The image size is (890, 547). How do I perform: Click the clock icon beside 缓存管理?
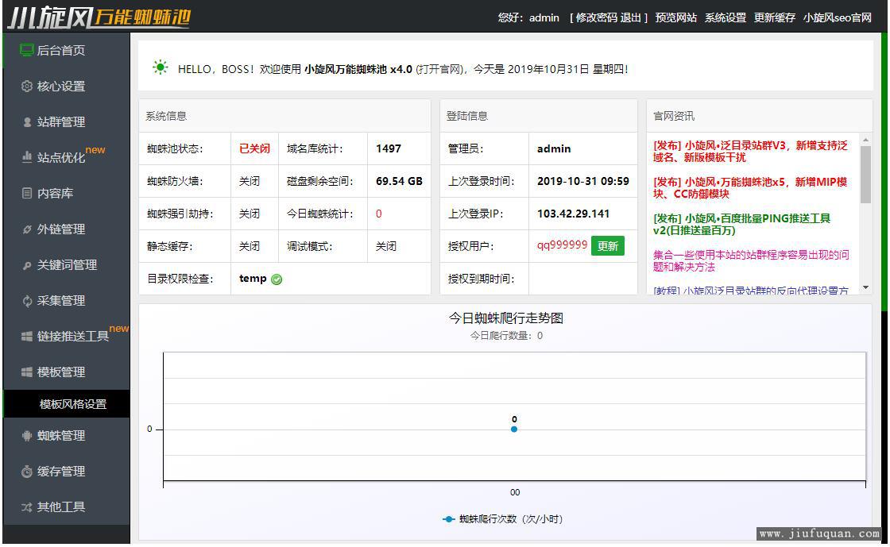[x=27, y=471]
